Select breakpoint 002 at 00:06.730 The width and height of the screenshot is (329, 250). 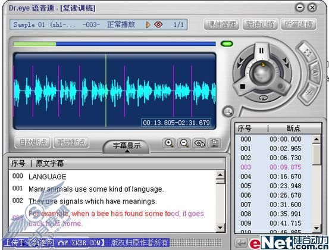[272, 158]
